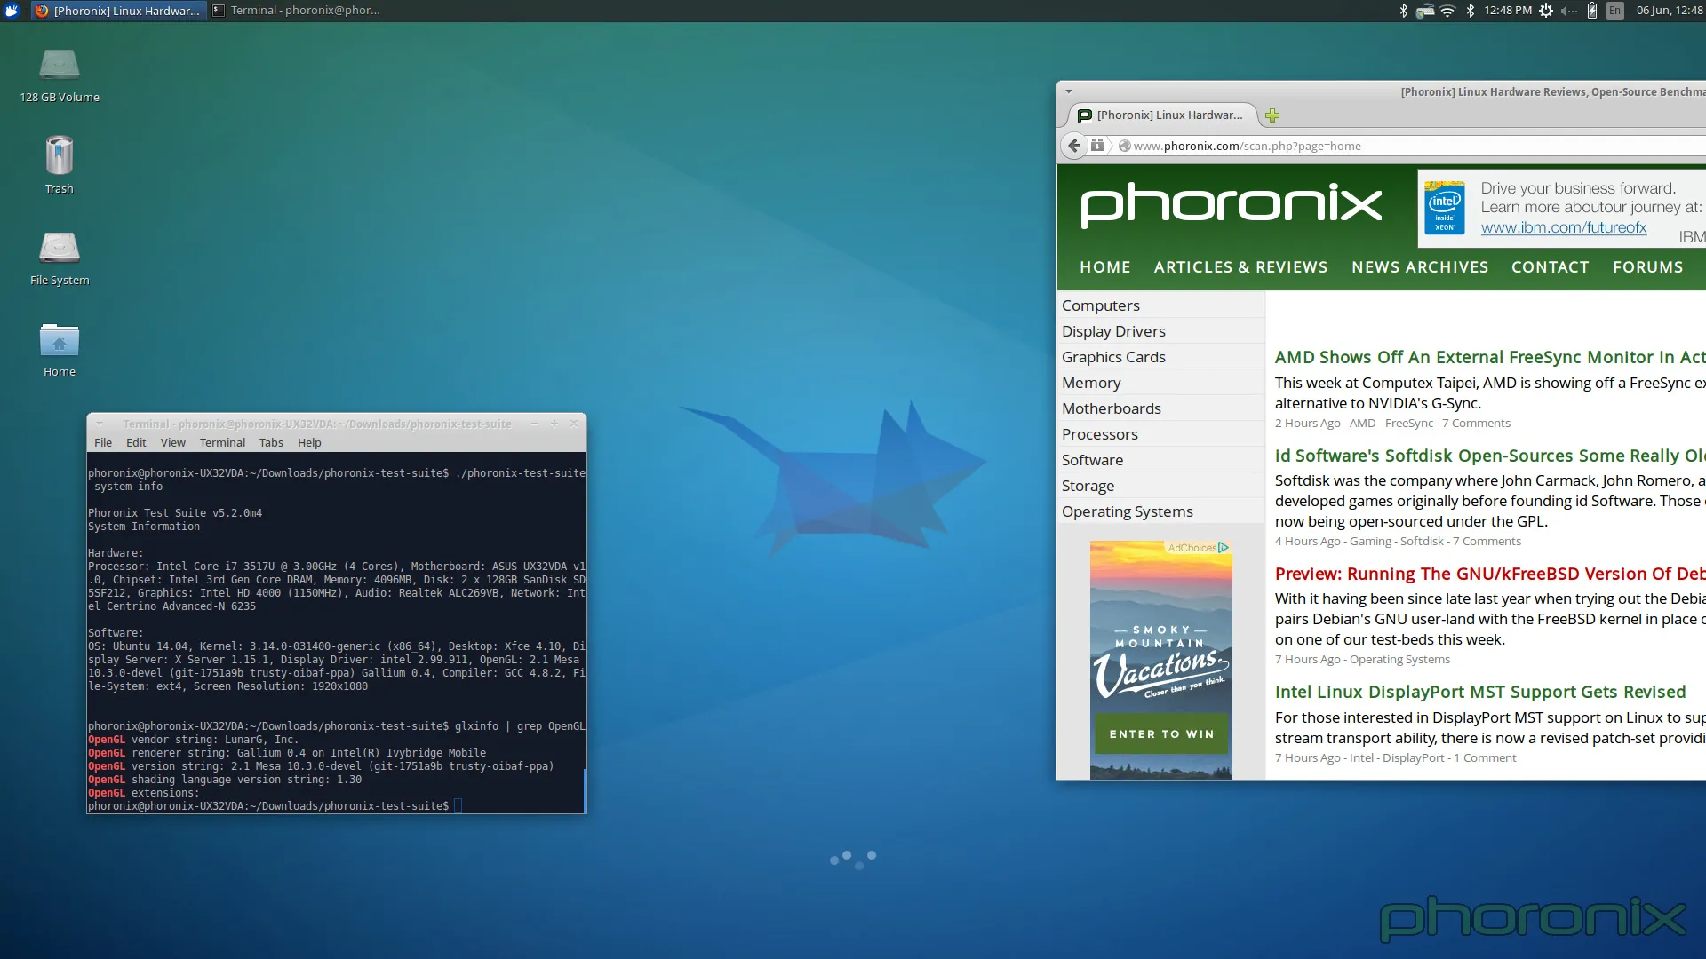This screenshot has height=959, width=1706.
Task: Open GNU/kFreeBSD Preview article headline
Action: [x=1490, y=574]
